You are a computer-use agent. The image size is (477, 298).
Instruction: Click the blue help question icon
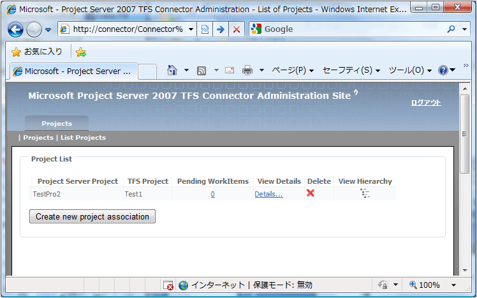pos(443,71)
